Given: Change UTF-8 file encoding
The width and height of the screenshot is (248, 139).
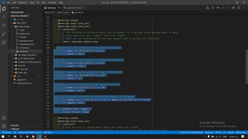Looking at the screenshot, I should [x=218, y=132].
